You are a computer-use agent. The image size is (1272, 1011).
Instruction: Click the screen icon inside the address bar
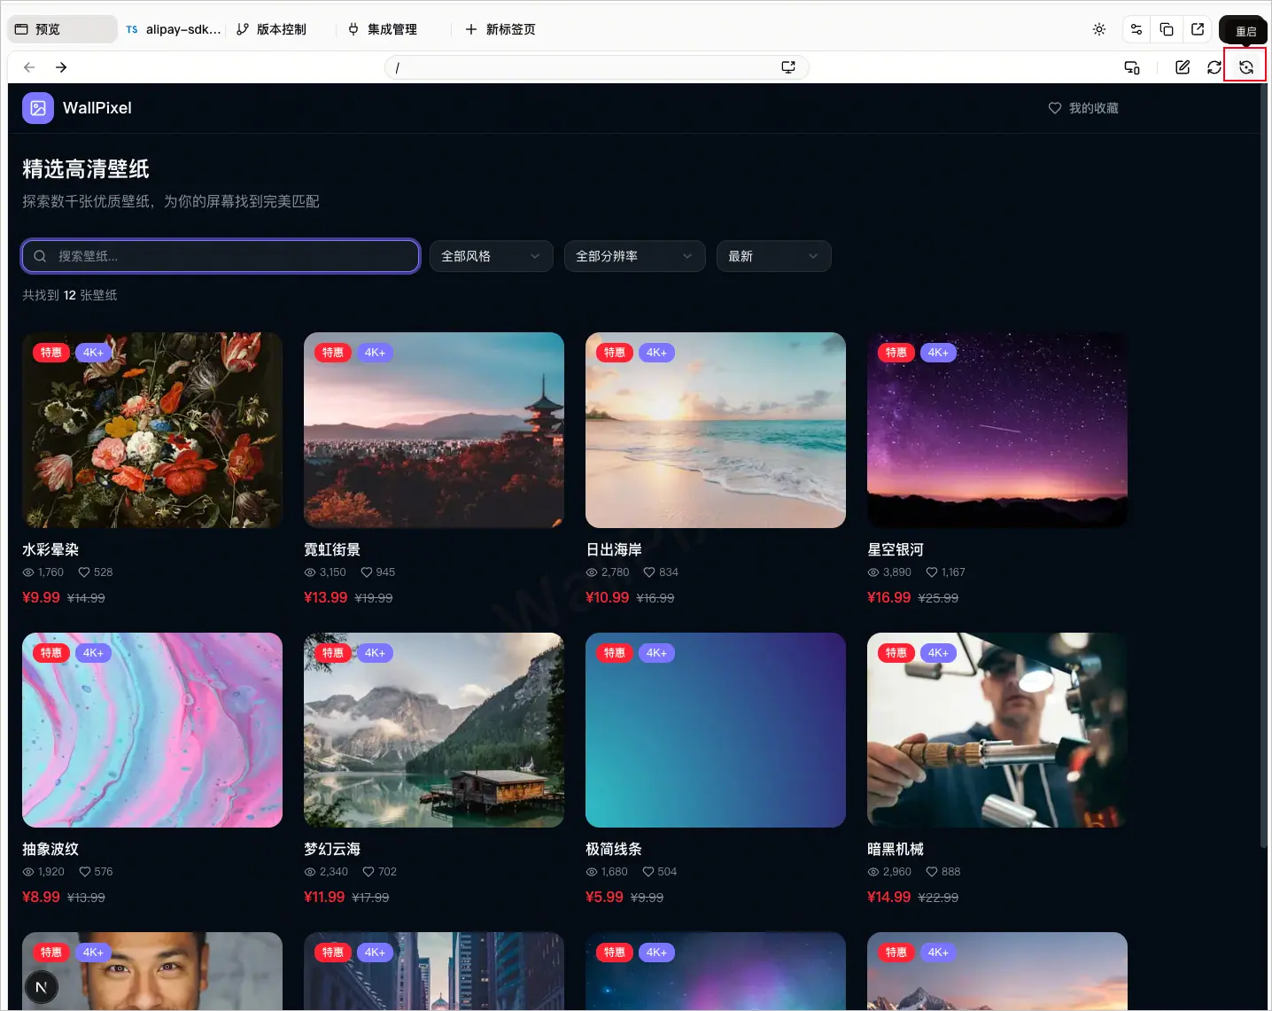788,67
